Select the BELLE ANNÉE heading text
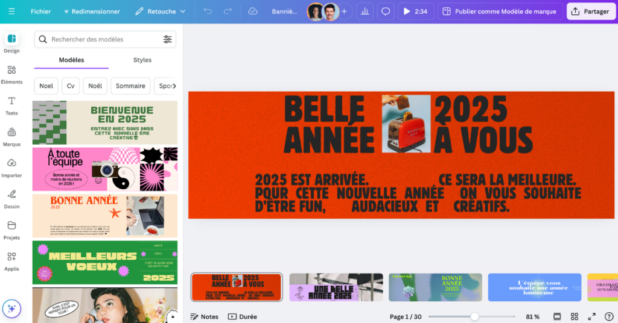618x323 pixels. point(329,124)
